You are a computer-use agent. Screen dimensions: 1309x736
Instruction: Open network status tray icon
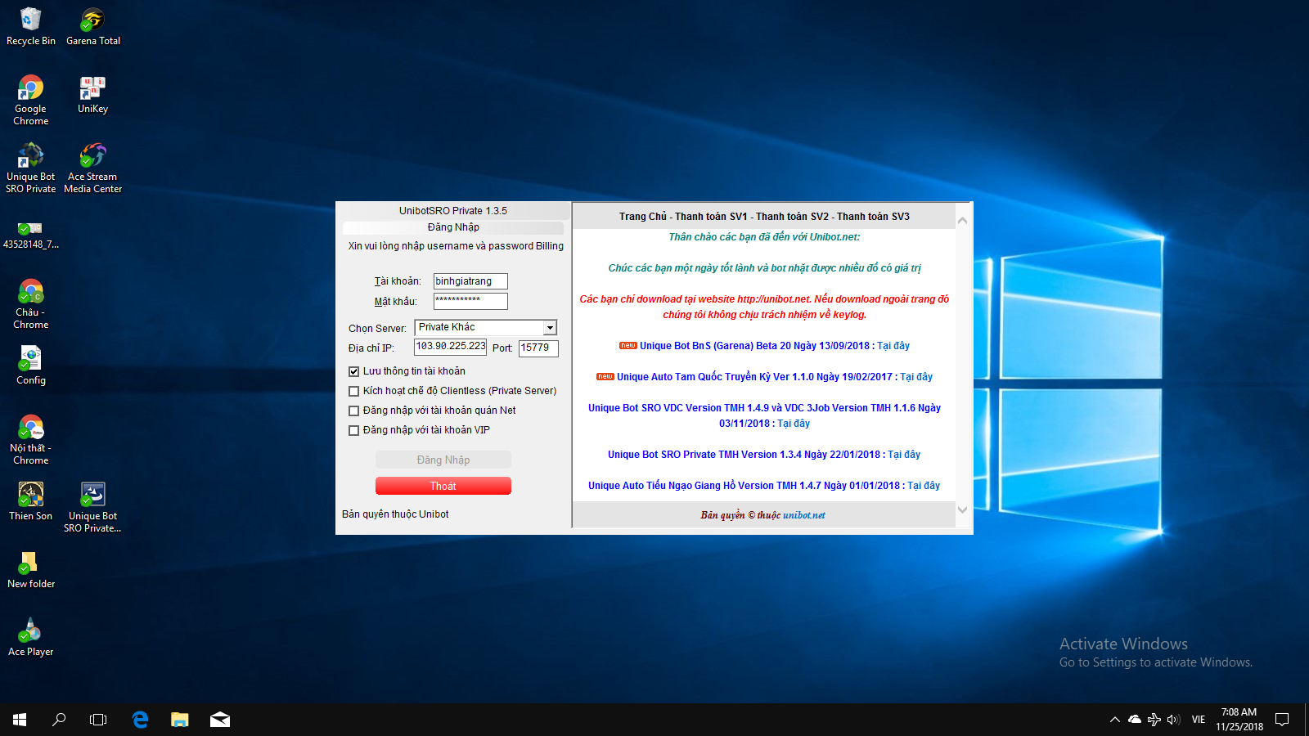click(x=1154, y=720)
